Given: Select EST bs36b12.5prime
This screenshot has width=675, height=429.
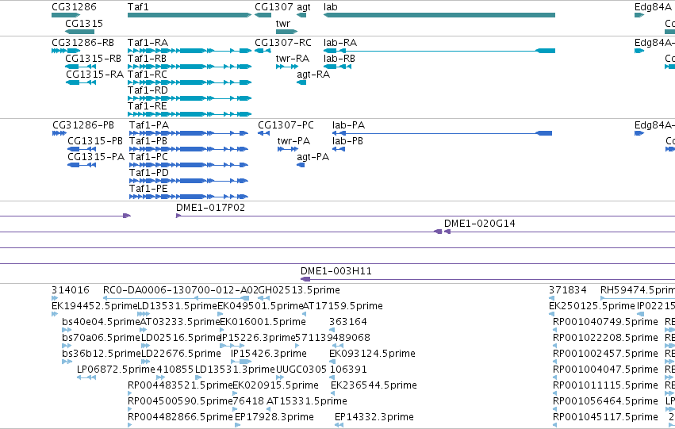Looking at the screenshot, I should [67, 362].
